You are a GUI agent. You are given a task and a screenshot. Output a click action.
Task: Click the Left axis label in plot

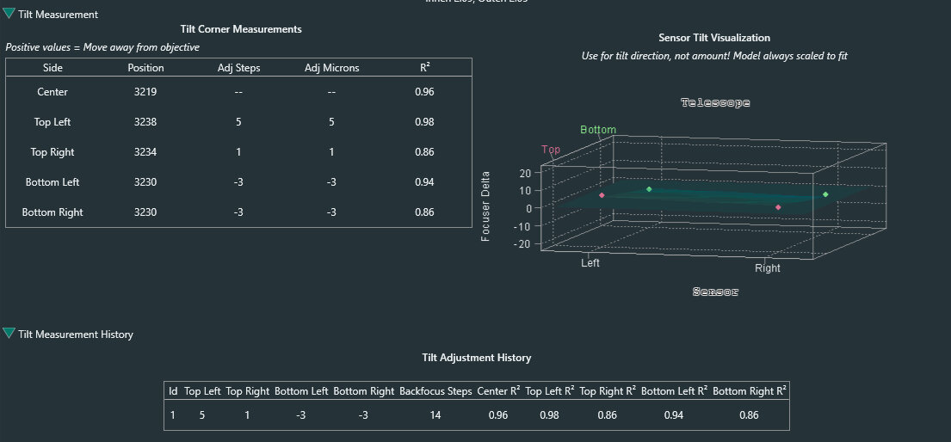point(590,263)
